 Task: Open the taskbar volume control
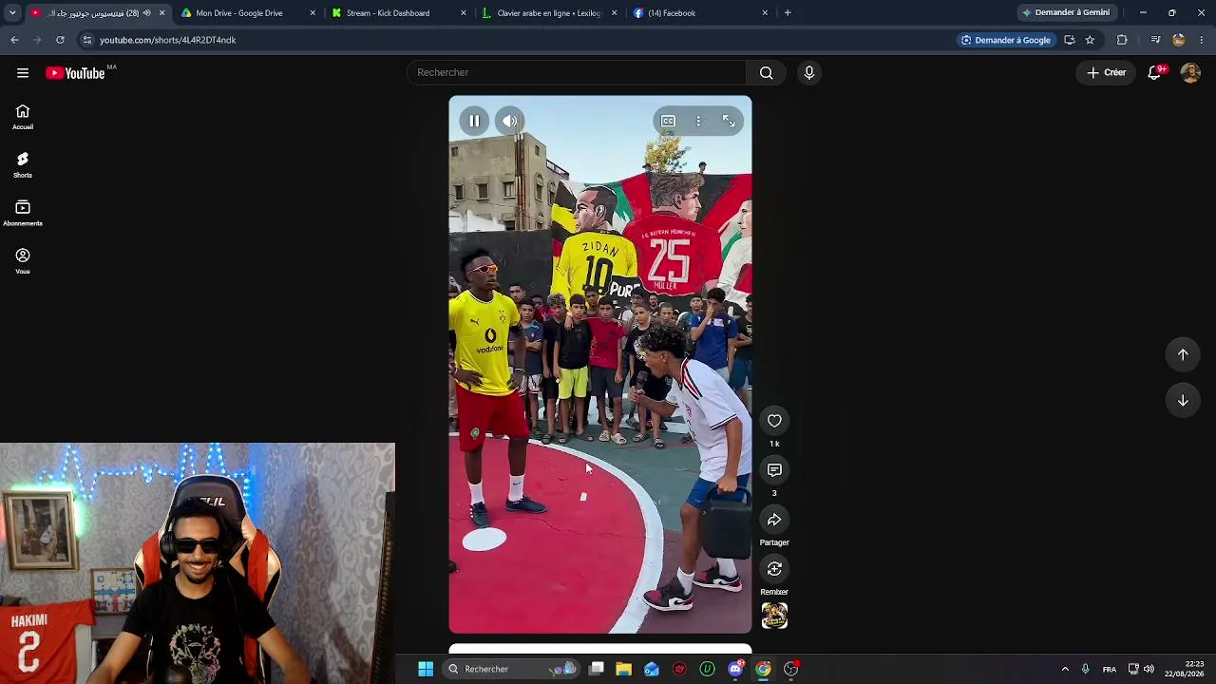1149,669
